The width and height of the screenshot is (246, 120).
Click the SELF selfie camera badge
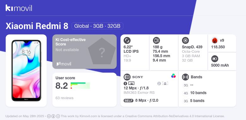click(128, 100)
